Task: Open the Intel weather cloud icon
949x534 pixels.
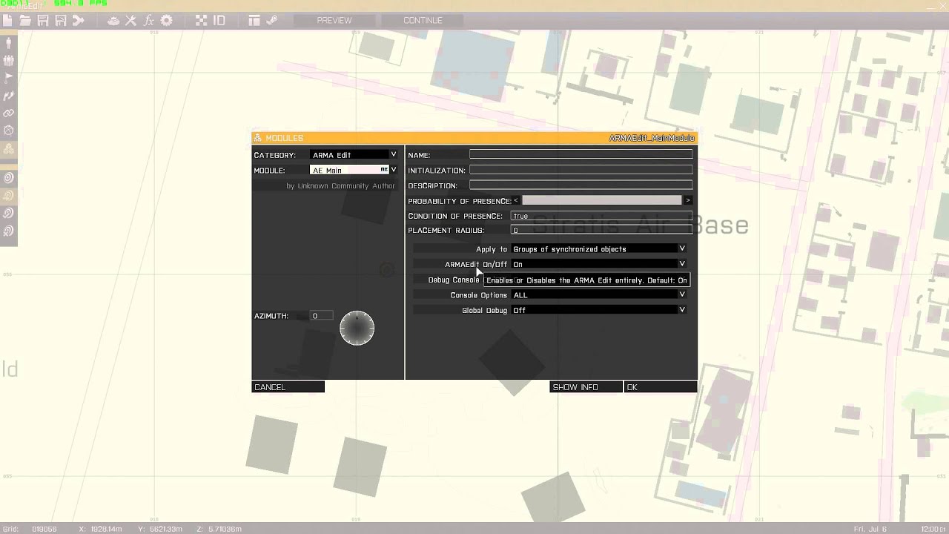Action: click(x=113, y=21)
